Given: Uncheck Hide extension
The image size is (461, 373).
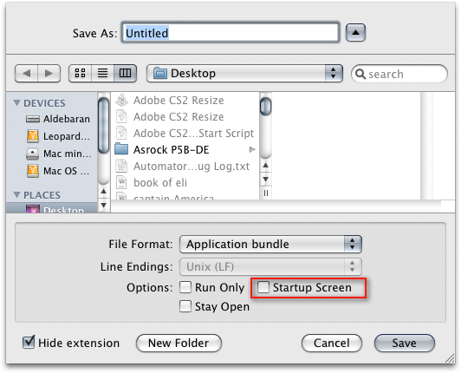Looking at the screenshot, I should tap(29, 342).
